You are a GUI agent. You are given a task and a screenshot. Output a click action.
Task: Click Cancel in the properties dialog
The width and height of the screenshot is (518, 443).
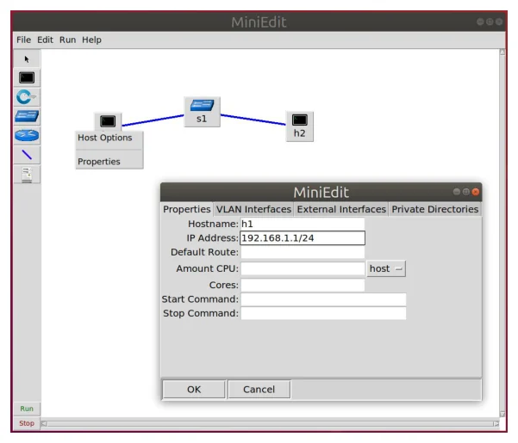(x=259, y=390)
